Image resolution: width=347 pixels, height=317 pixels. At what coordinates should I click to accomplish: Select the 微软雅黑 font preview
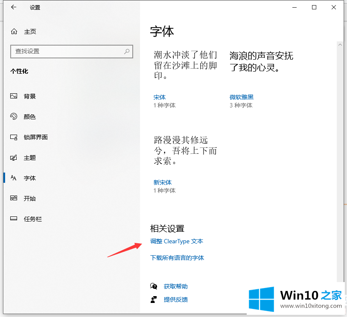(261, 62)
